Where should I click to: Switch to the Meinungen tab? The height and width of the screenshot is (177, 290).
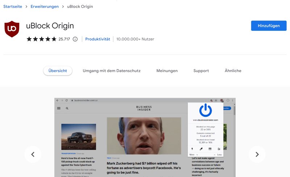[x=167, y=71]
